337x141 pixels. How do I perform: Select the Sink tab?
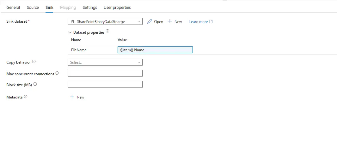[x=49, y=7]
